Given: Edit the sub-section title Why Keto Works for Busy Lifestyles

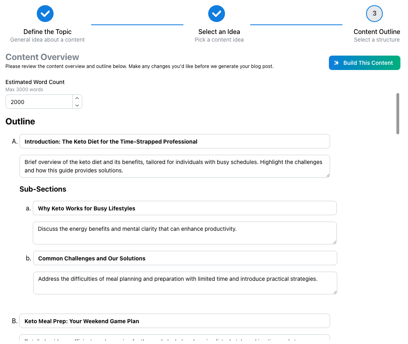Looking at the screenshot, I should [185, 208].
